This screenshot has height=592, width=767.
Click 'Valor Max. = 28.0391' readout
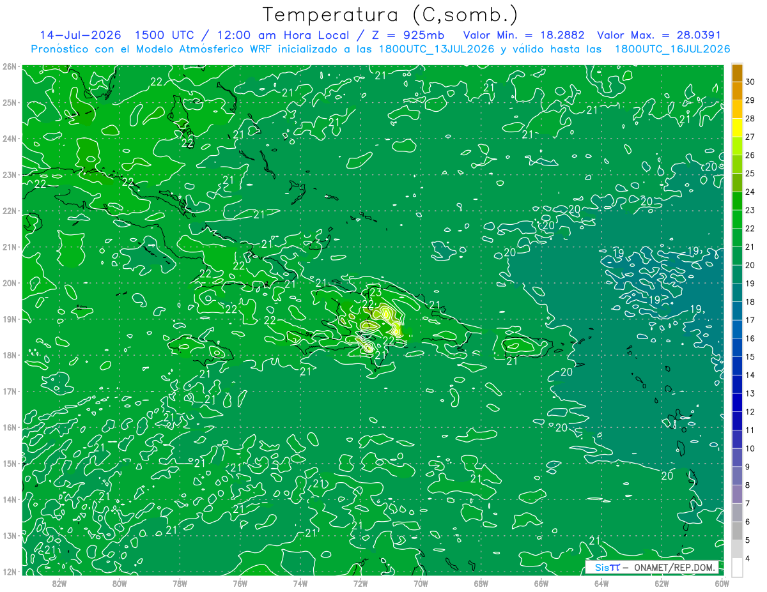click(658, 35)
